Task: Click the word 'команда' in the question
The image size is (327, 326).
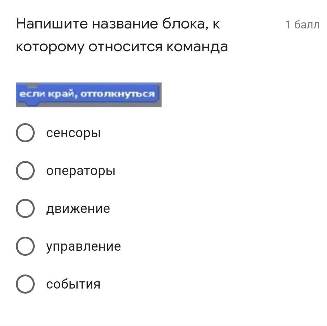Action: pos(197,46)
